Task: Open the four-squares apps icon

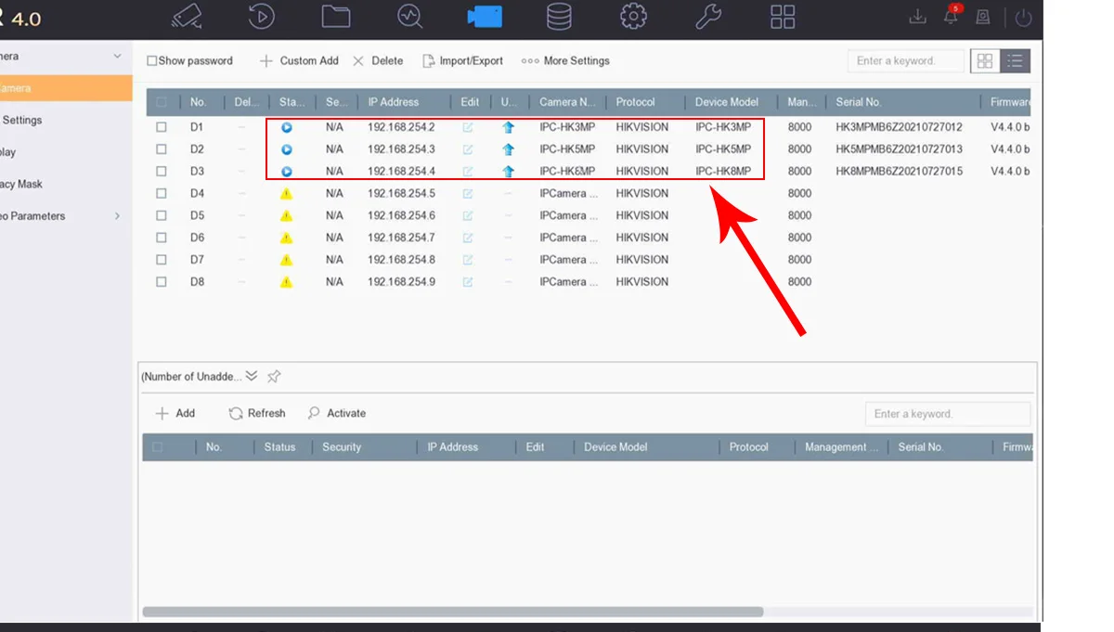Action: 783,17
